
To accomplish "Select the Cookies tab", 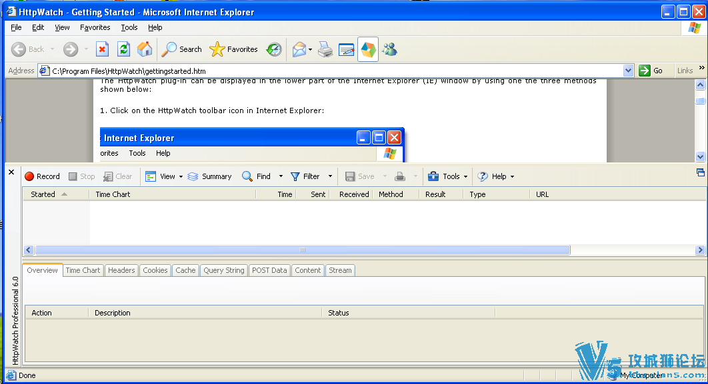I will (x=155, y=270).
